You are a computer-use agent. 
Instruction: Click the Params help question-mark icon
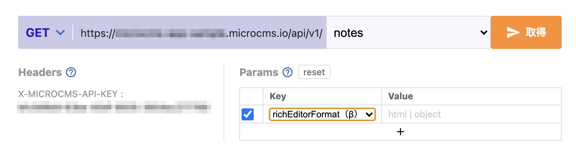288,72
